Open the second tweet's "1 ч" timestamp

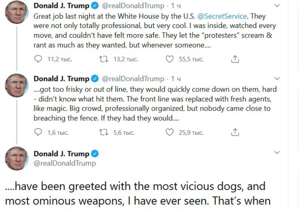click(176, 78)
